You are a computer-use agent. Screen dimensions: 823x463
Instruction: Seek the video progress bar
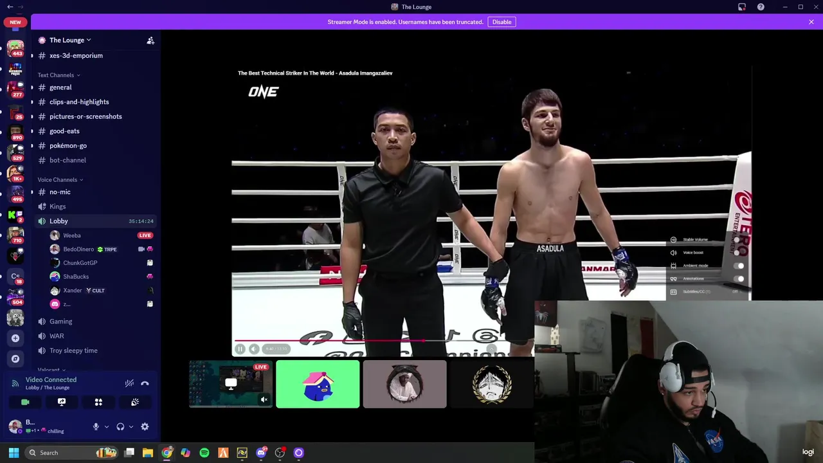383,340
